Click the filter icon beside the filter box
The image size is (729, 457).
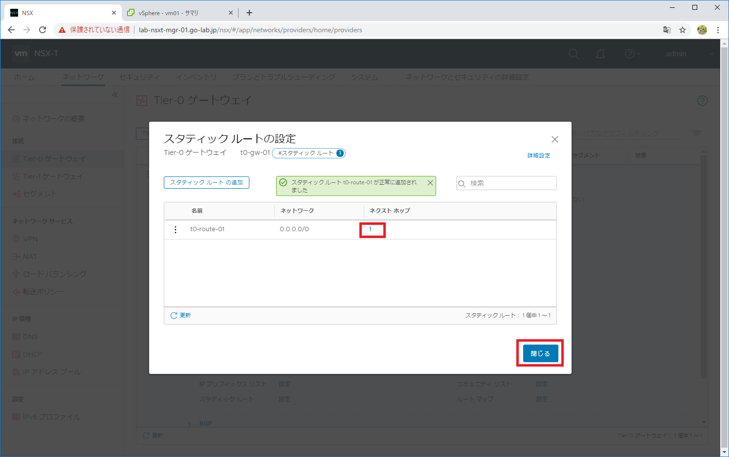[x=697, y=133]
